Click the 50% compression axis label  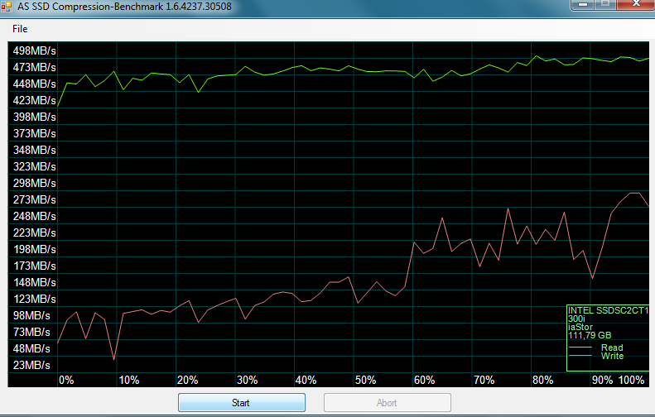tap(365, 381)
